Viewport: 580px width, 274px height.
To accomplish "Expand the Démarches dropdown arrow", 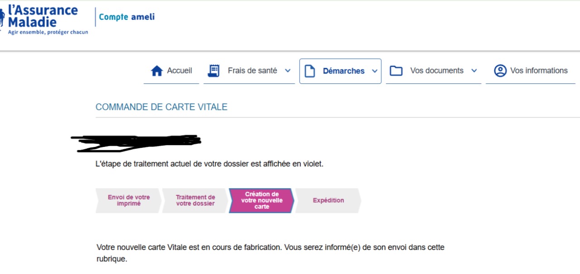I will pos(374,71).
